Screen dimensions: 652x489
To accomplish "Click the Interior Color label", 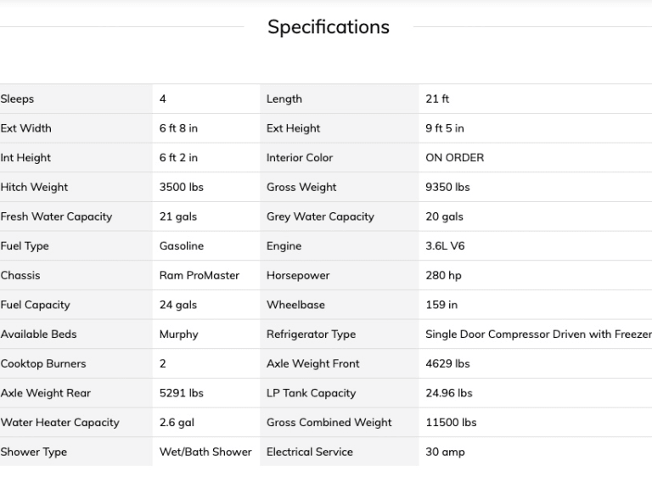I will click(x=299, y=158).
